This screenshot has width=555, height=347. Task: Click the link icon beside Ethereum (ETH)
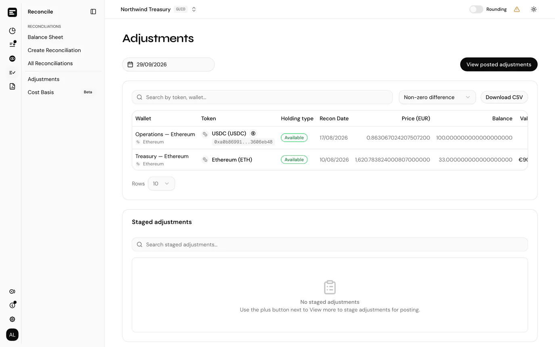(205, 160)
